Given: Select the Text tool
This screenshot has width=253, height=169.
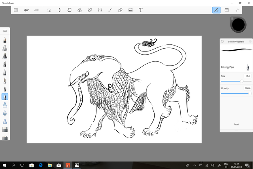Looking at the screenshot, I should coord(141,10).
